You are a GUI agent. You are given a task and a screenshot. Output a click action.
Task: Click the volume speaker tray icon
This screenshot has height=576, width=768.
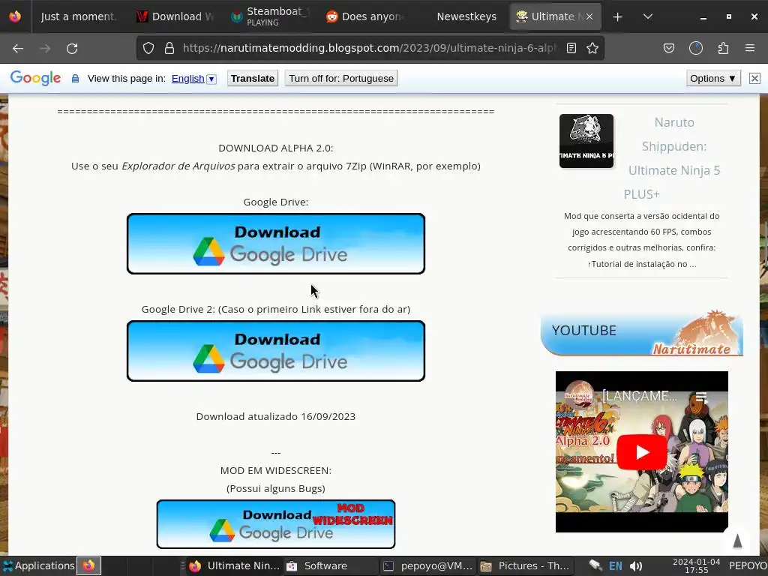pyautogui.click(x=636, y=565)
